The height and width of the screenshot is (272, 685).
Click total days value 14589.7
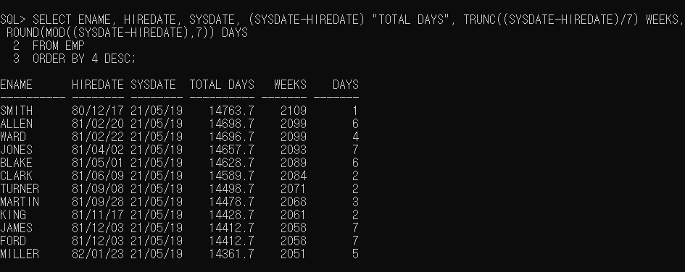[231, 176]
